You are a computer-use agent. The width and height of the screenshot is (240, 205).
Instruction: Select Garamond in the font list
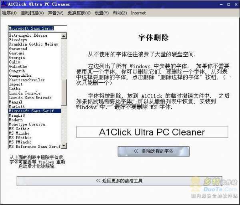pyautogui.click(x=34, y=49)
